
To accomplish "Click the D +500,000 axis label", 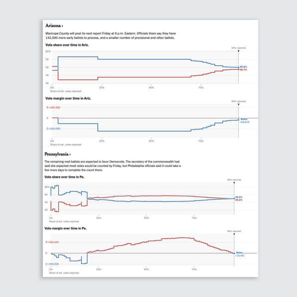I will pos(52,264).
